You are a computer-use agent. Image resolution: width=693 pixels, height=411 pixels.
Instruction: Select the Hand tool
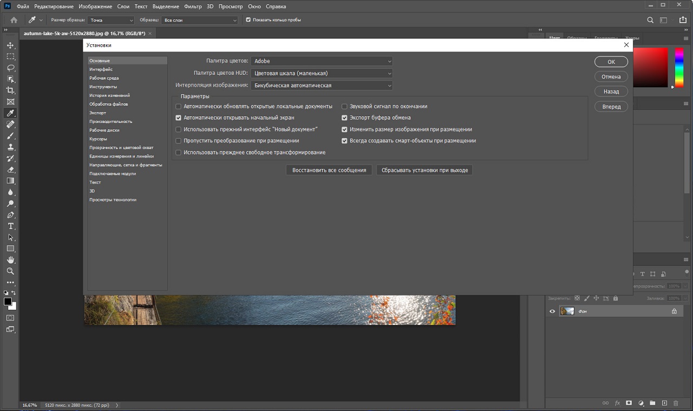(x=10, y=260)
